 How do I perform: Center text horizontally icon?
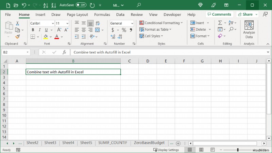pos(84,30)
